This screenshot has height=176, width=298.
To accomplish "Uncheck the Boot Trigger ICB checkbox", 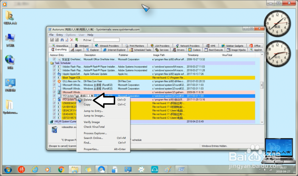I will (54, 78).
